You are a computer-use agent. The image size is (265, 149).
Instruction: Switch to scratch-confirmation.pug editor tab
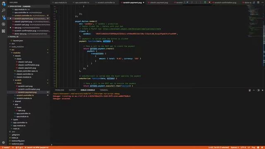tap(225, 2)
